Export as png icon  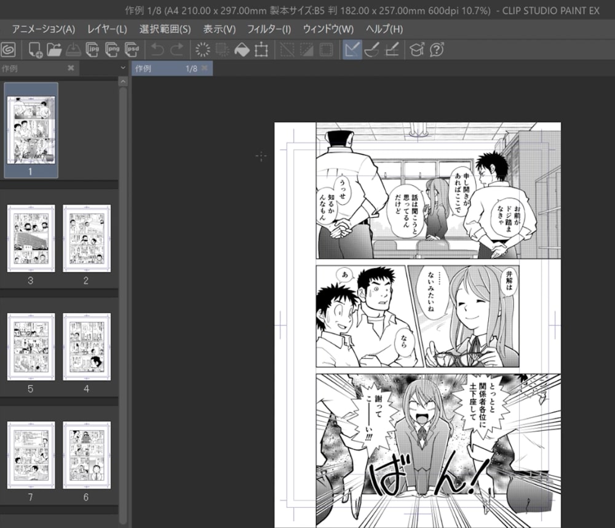tap(112, 50)
